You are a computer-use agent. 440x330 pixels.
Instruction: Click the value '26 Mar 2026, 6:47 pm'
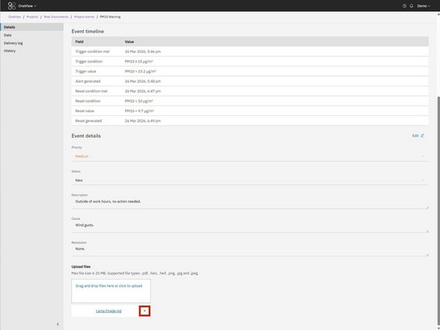point(143,91)
